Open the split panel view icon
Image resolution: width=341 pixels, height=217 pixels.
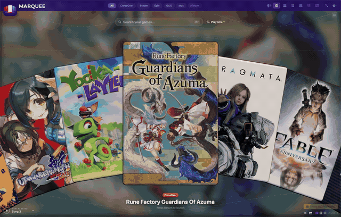(x=317, y=6)
